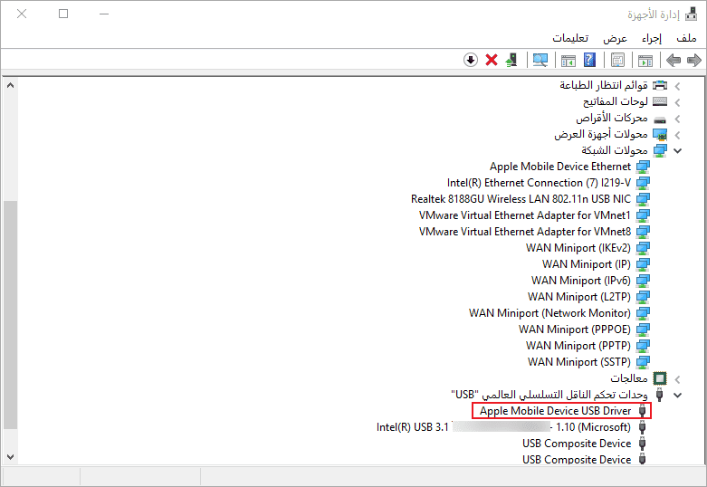Click icon beside Apple Mobile Device Ethernet
This screenshot has width=707, height=487.
pos(643,167)
